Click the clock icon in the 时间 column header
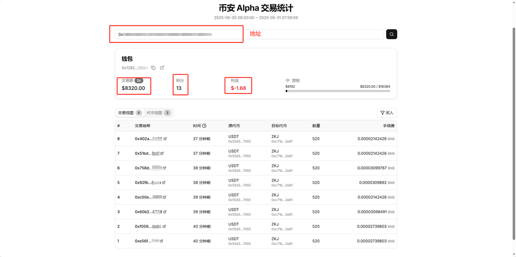Viewport: 516px width, 257px height. point(204,126)
